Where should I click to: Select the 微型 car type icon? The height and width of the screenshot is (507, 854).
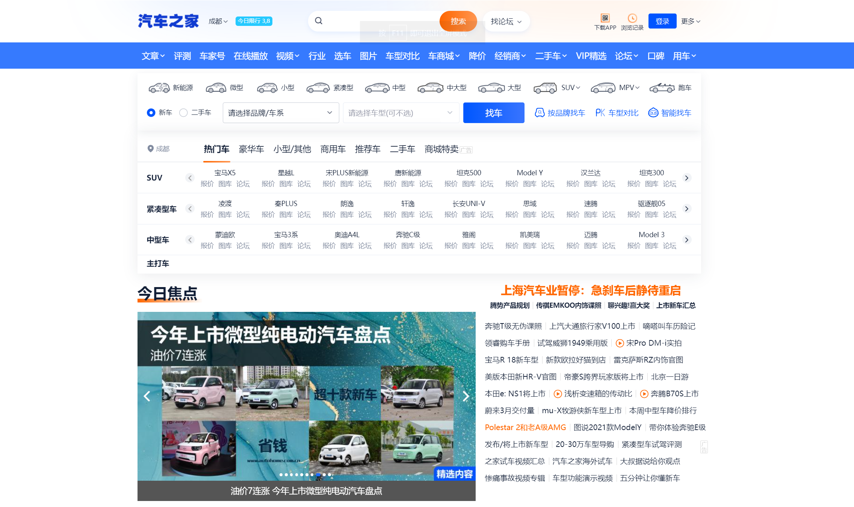tap(216, 88)
